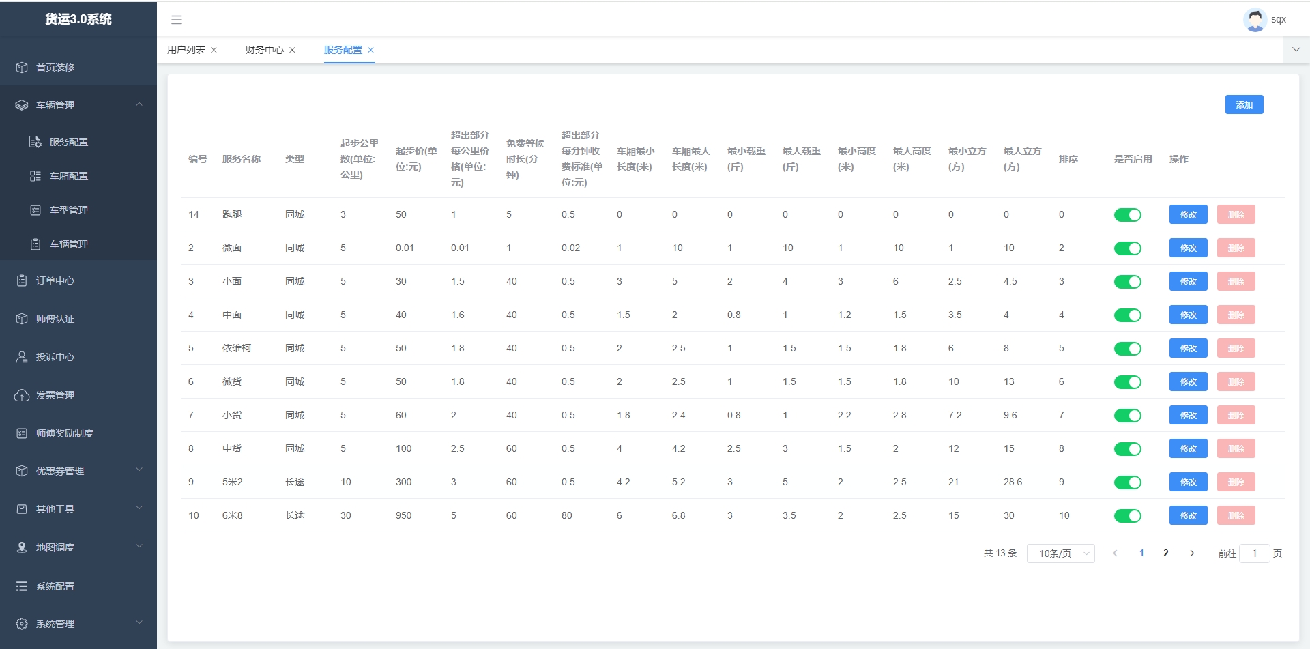Click the 共 13 条 total count text
The image size is (1310, 649).
(x=1000, y=553)
